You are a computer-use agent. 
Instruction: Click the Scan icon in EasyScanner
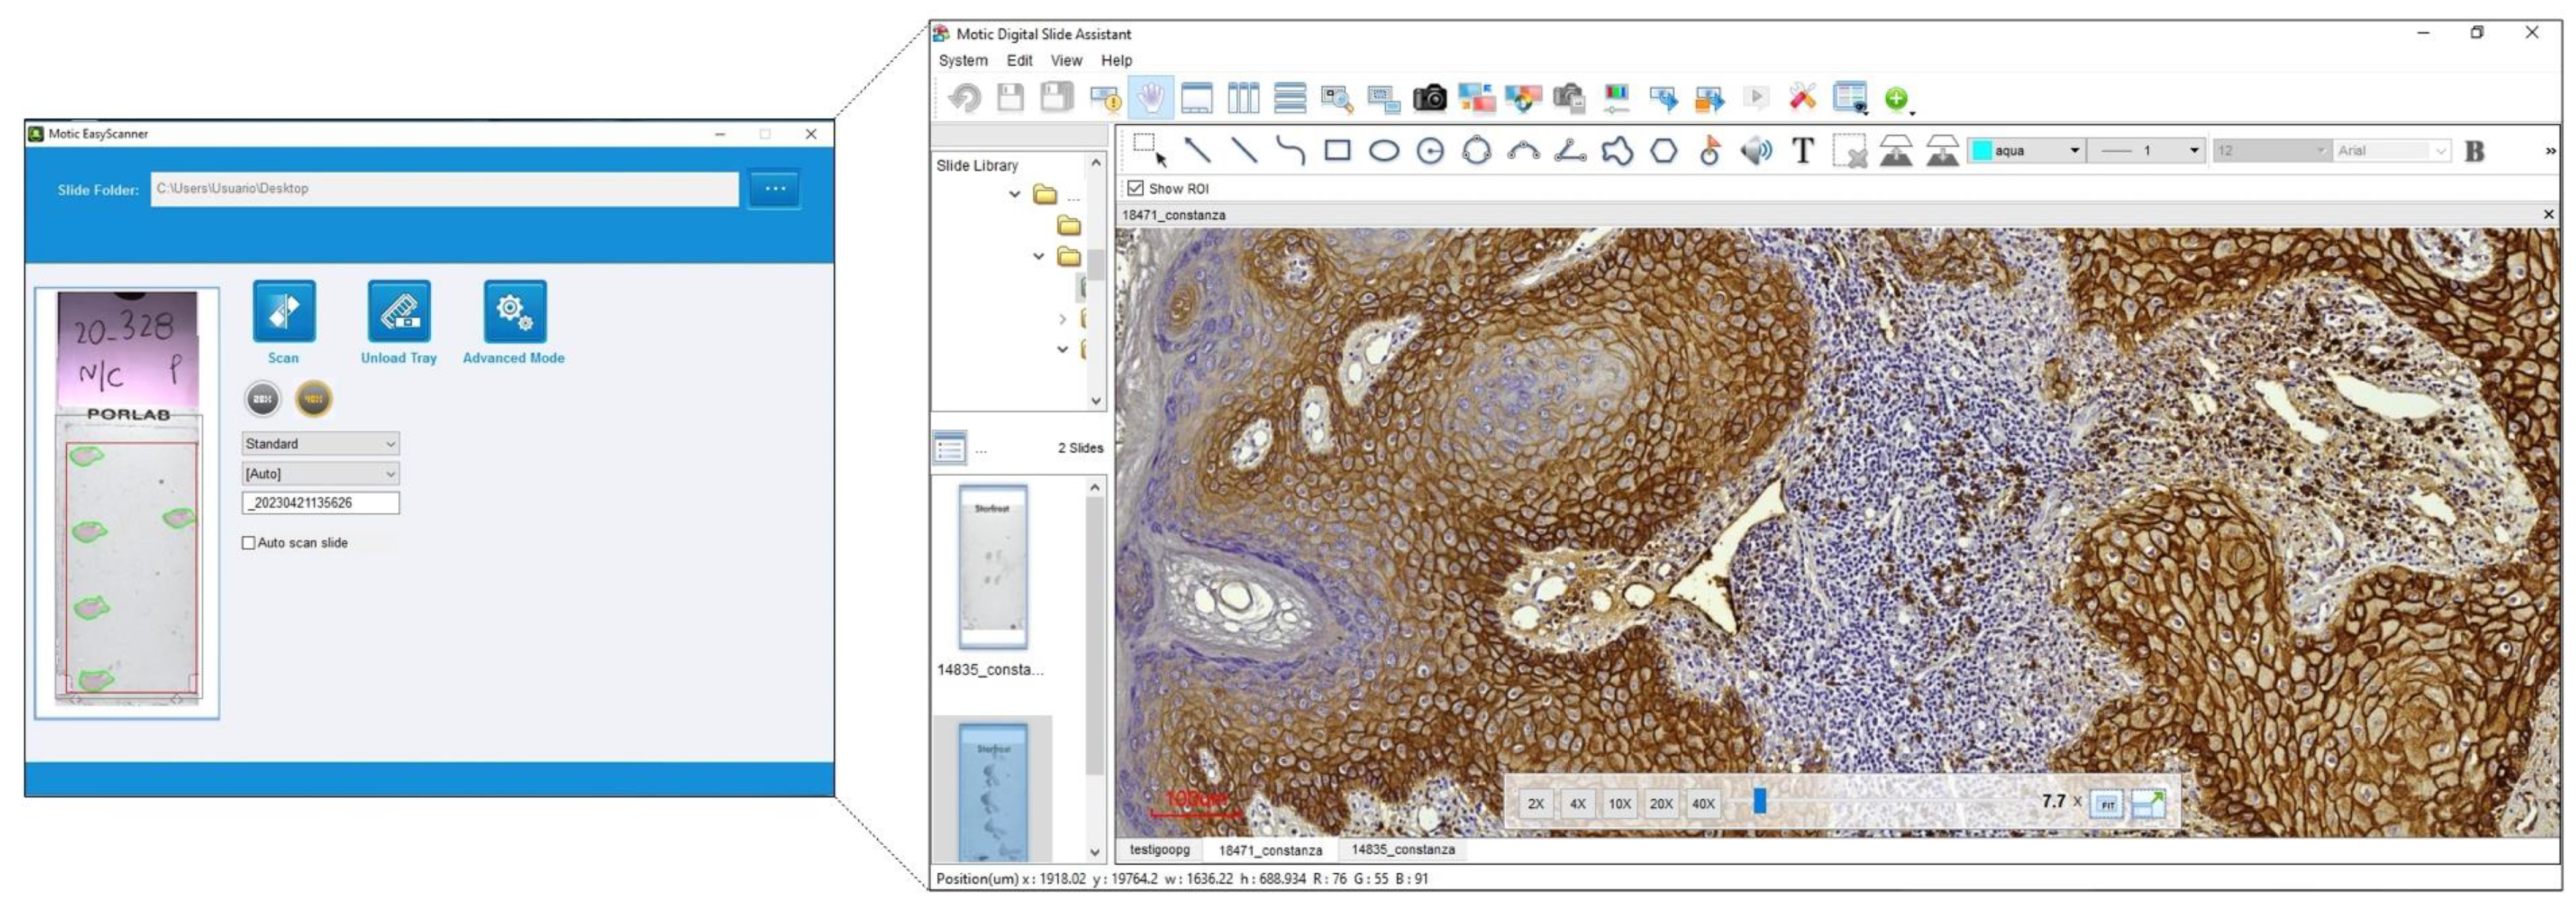click(x=284, y=312)
